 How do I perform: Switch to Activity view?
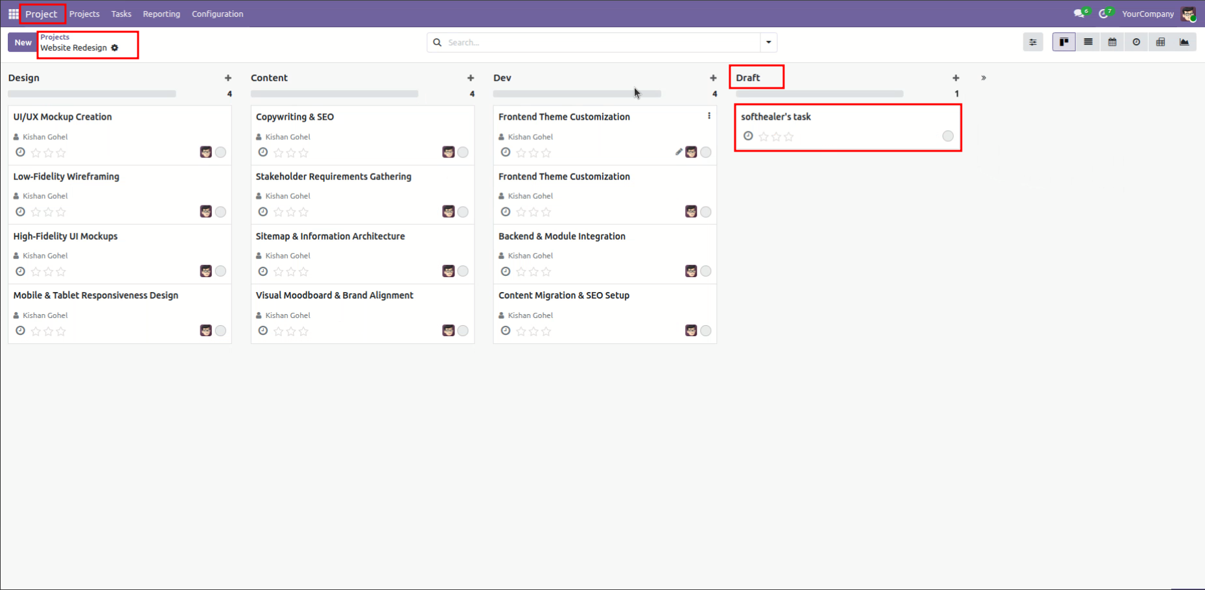pos(1136,42)
